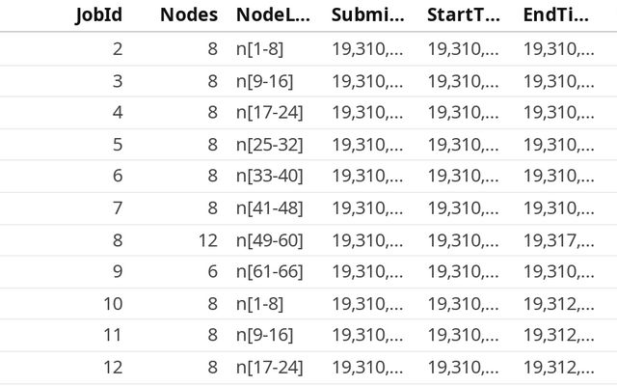The image size is (617, 386).
Task: Select the row with JobId 7
Action: coord(308,208)
